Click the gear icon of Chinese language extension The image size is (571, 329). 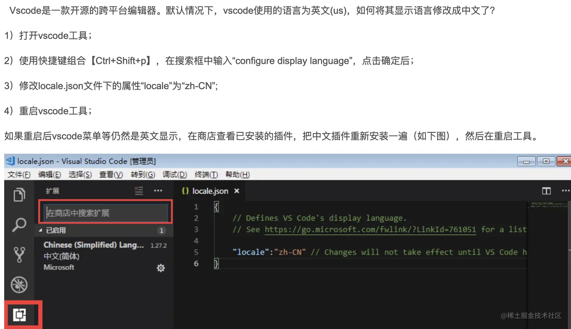(161, 268)
